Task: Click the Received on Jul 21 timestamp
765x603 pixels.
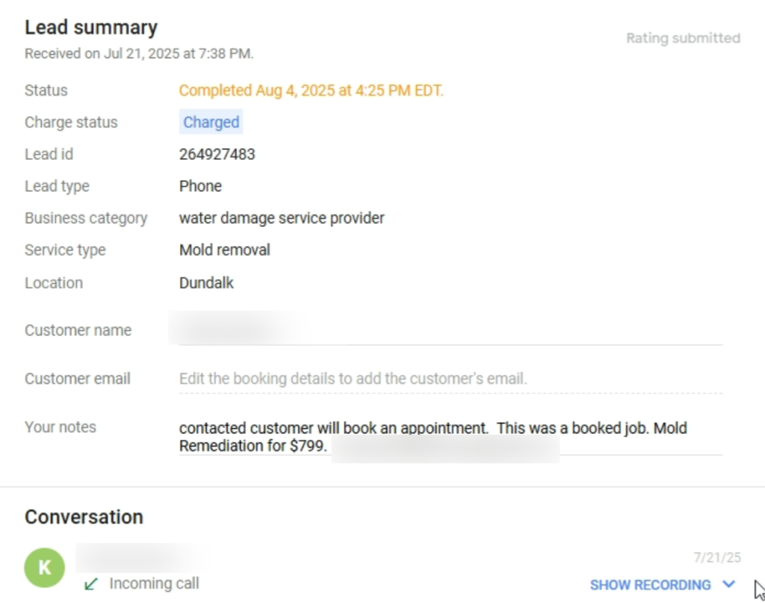Action: [139, 54]
